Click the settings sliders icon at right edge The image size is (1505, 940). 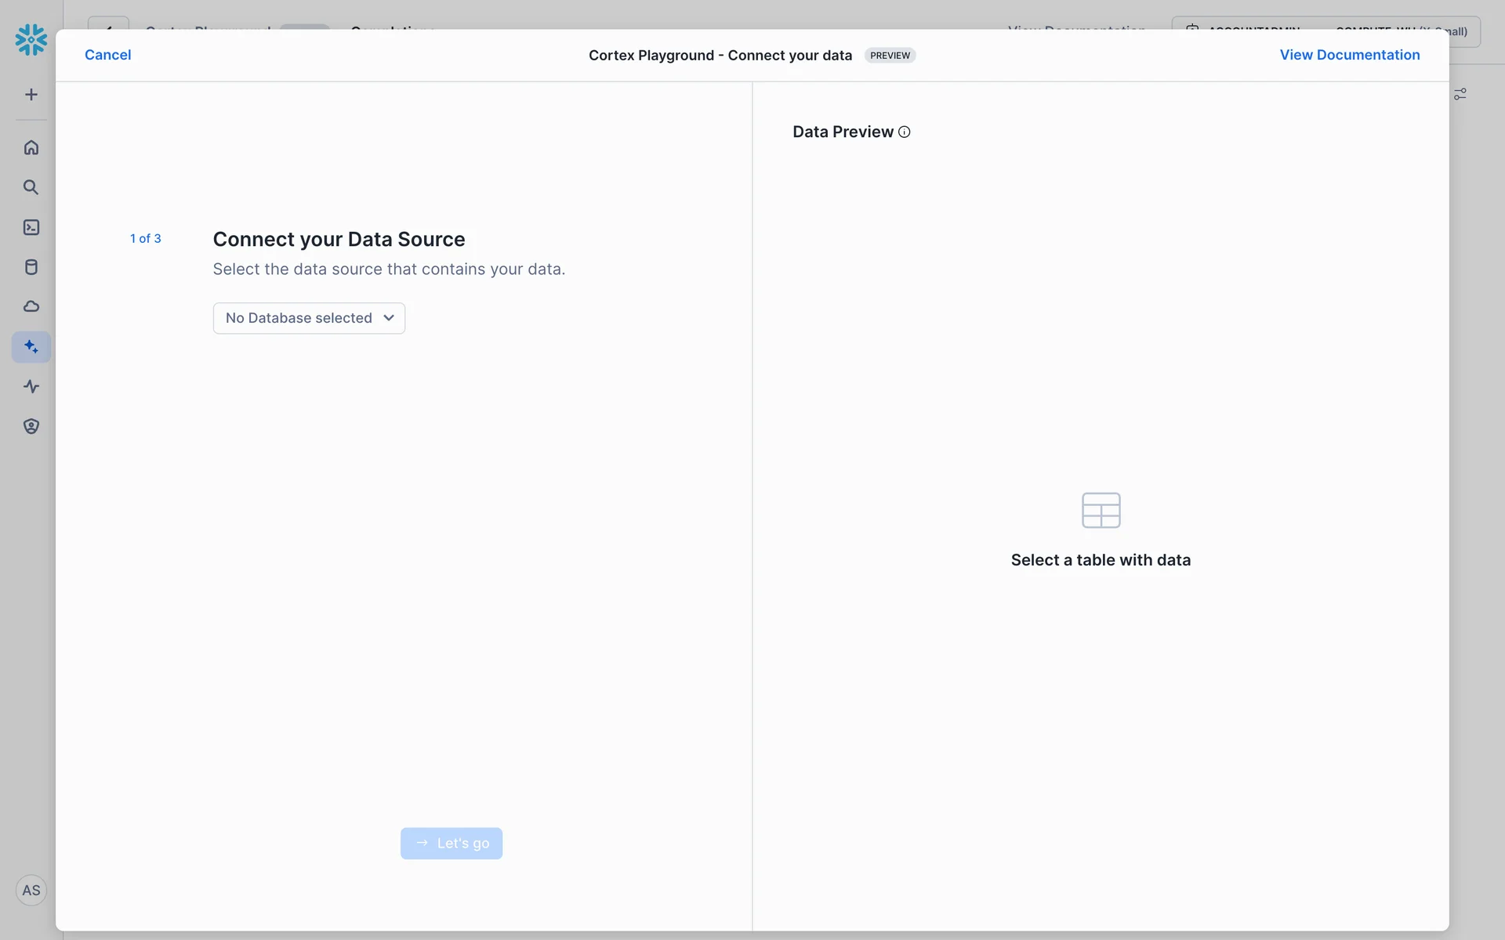[1460, 94]
